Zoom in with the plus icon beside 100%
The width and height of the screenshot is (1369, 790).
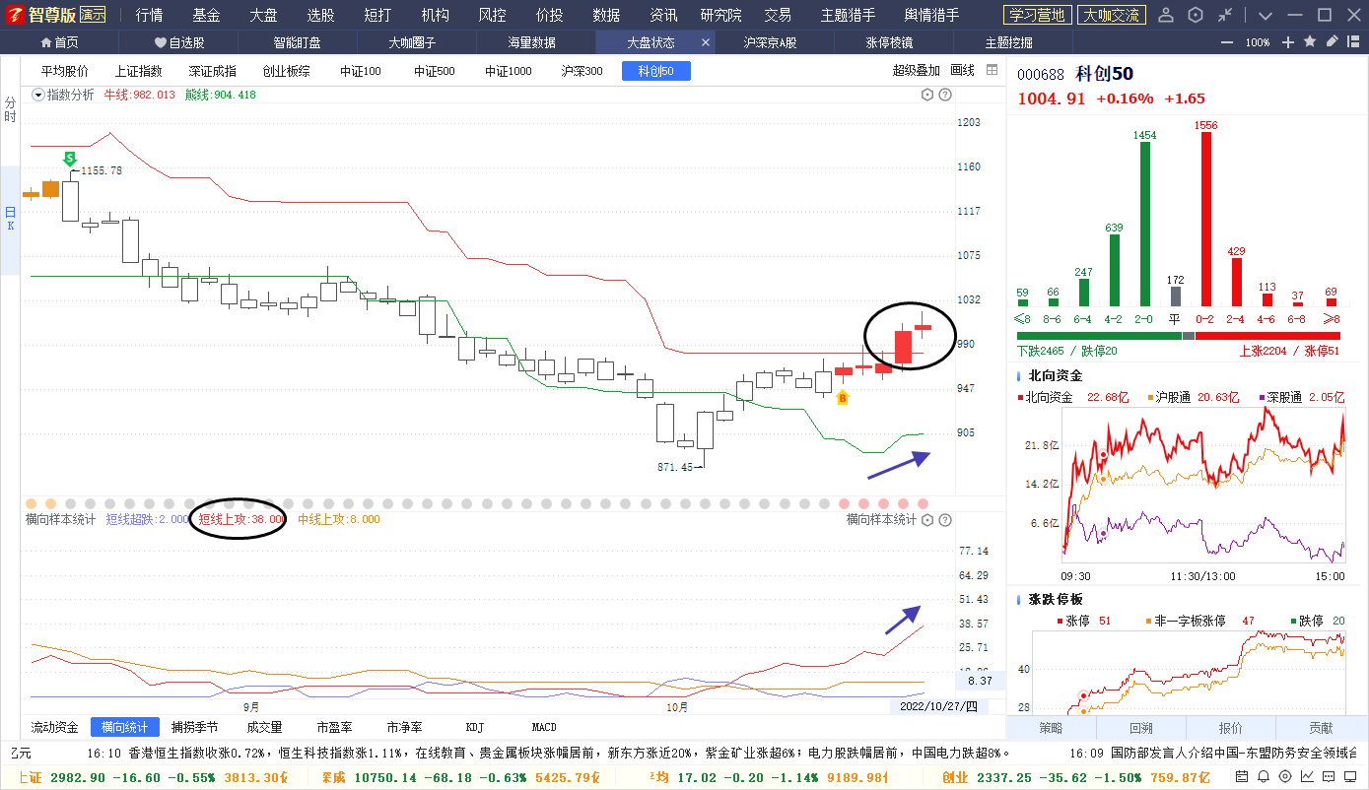pyautogui.click(x=1288, y=42)
